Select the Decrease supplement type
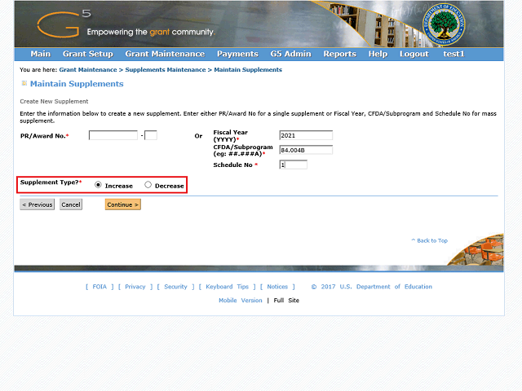The width and height of the screenshot is (522, 391). 148,185
